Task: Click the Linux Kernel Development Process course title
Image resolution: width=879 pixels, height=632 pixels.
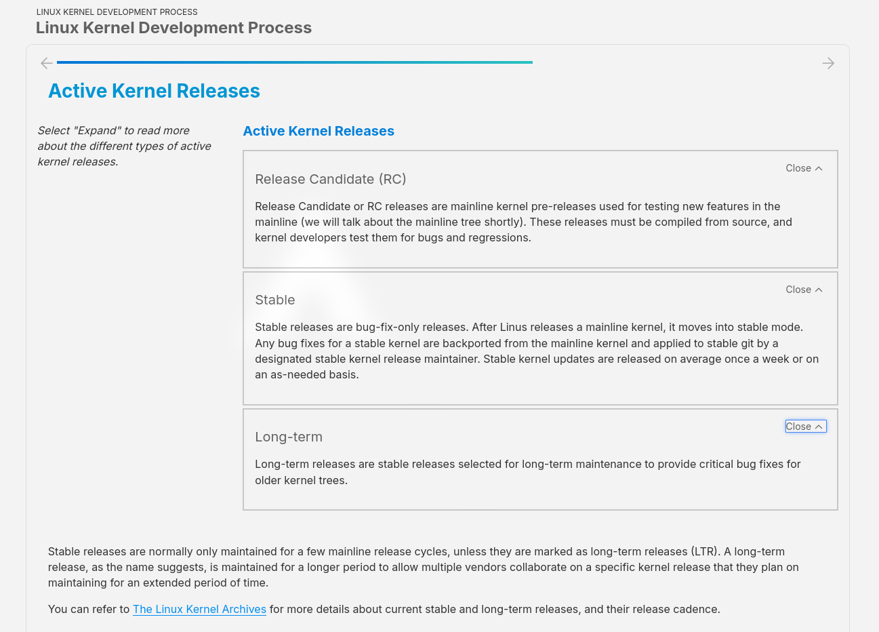Action: tap(173, 28)
